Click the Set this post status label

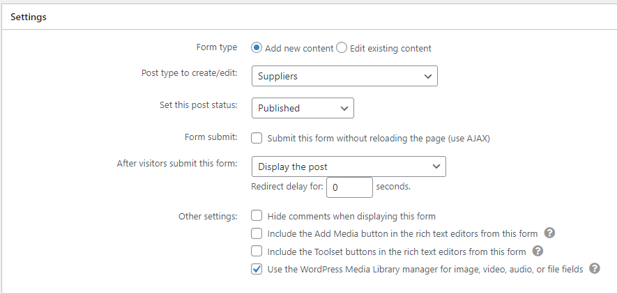point(198,105)
